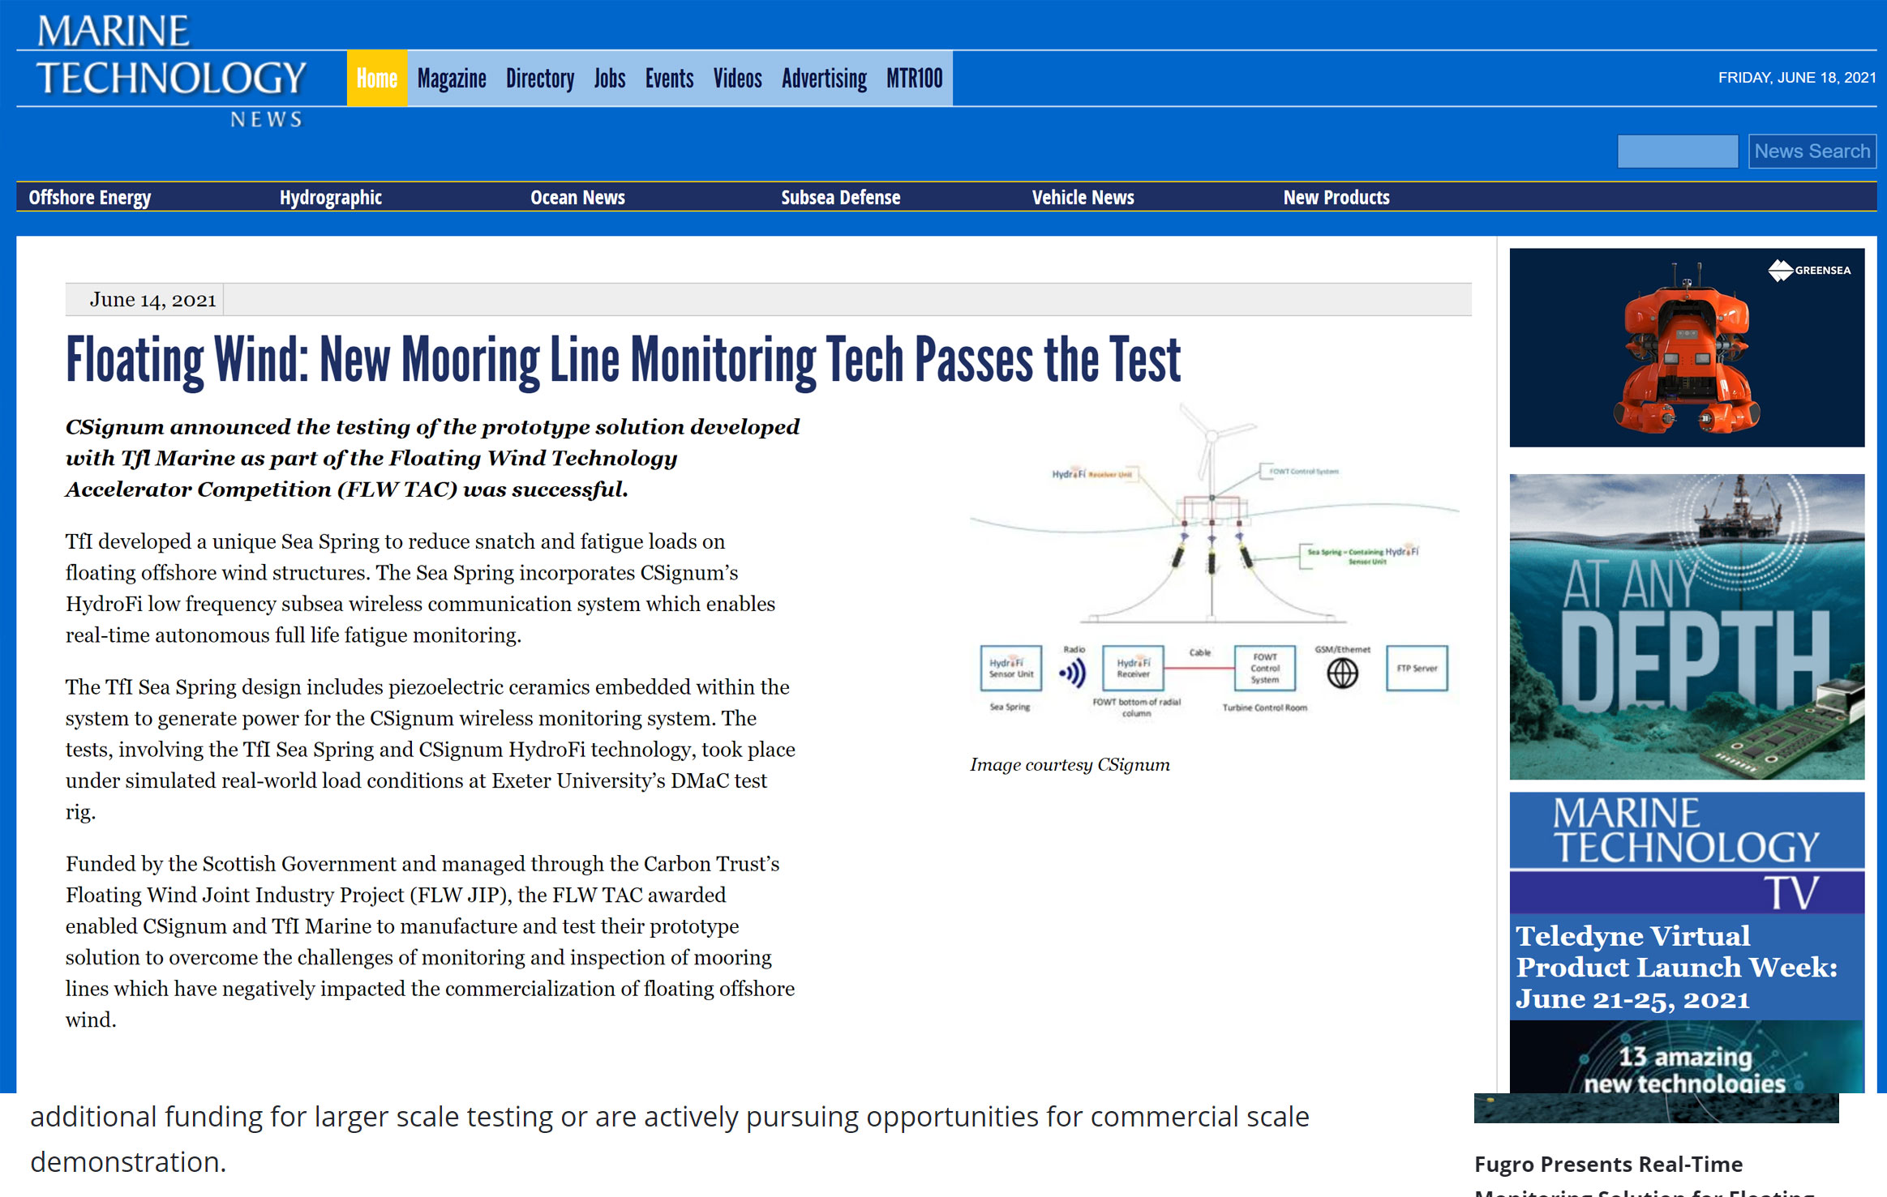This screenshot has height=1197, width=1887.
Task: Click the At Any Depth advertisement banner
Action: [x=1687, y=626]
